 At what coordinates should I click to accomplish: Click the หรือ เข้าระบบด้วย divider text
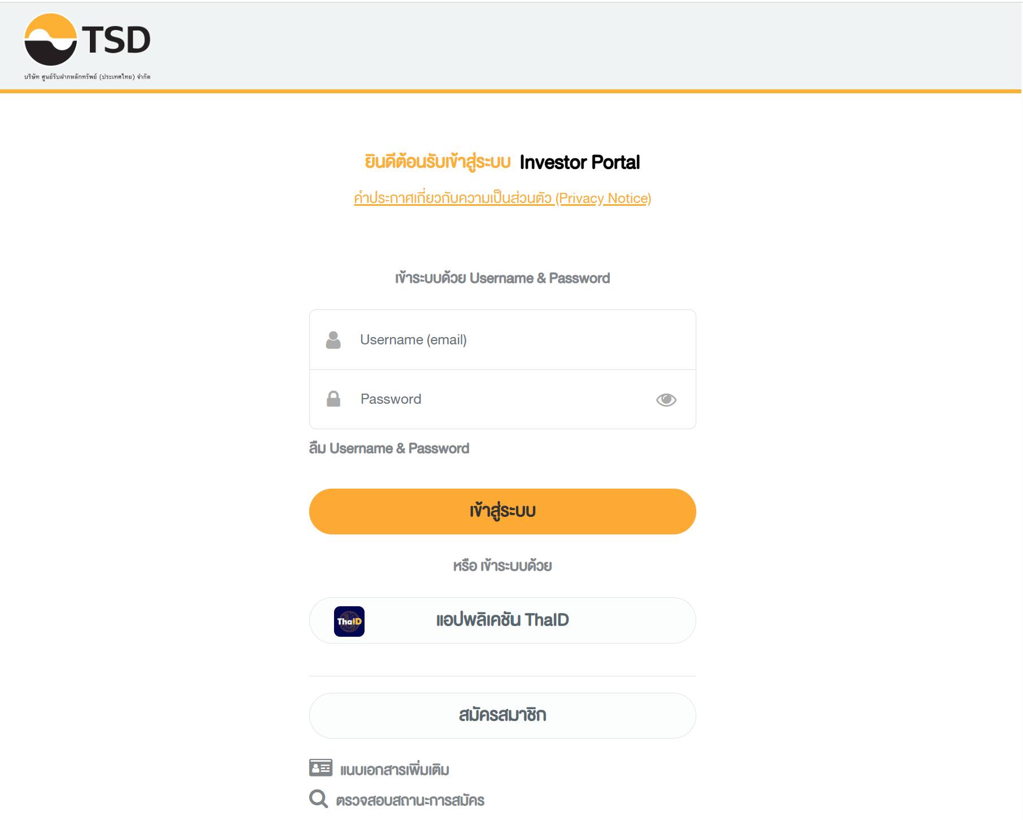click(x=502, y=566)
